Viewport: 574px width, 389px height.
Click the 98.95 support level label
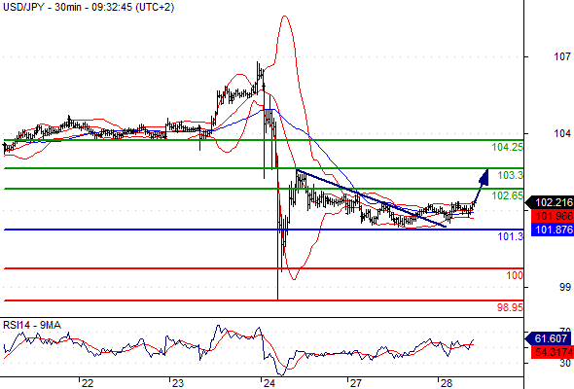510,307
